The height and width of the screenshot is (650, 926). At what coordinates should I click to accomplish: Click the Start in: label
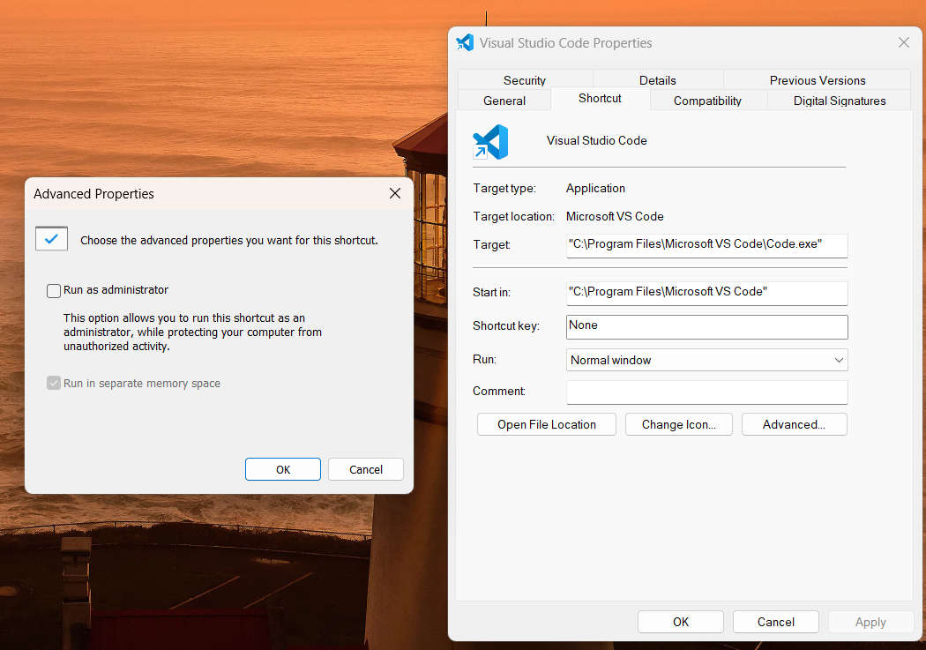pos(491,292)
